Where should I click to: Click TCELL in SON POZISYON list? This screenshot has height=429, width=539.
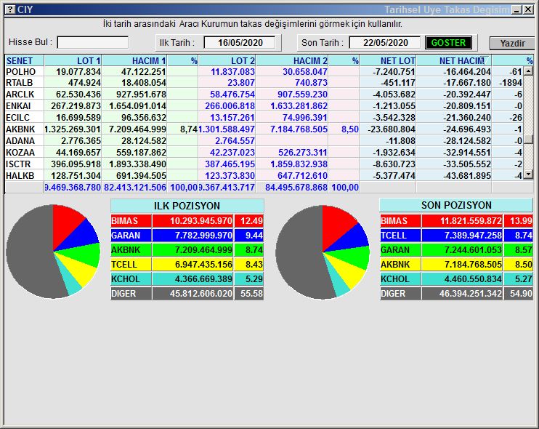click(400, 236)
